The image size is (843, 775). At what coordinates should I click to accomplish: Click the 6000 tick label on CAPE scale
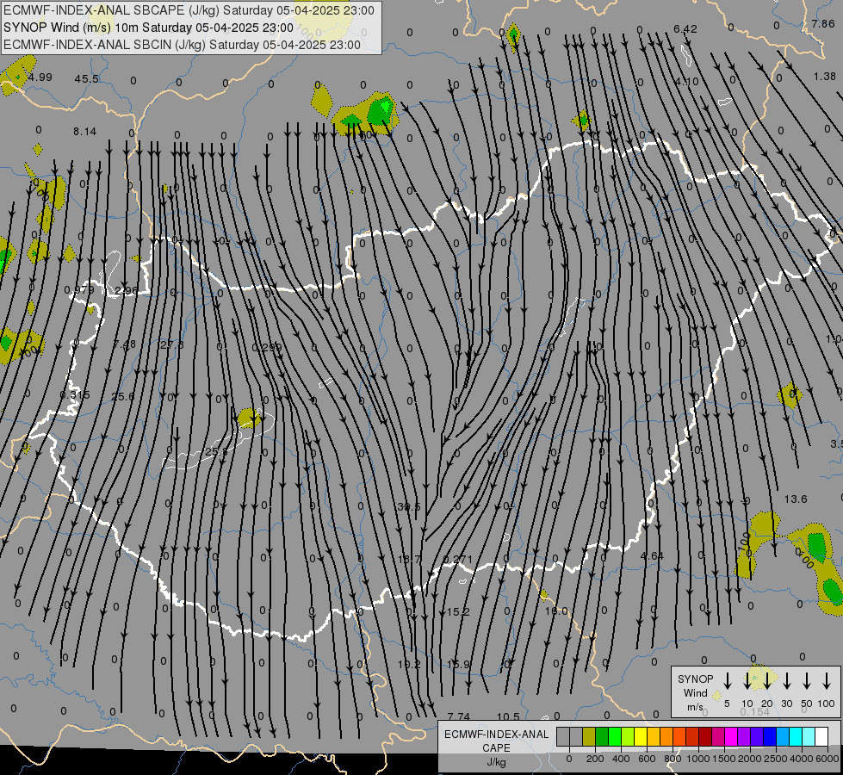828,759
